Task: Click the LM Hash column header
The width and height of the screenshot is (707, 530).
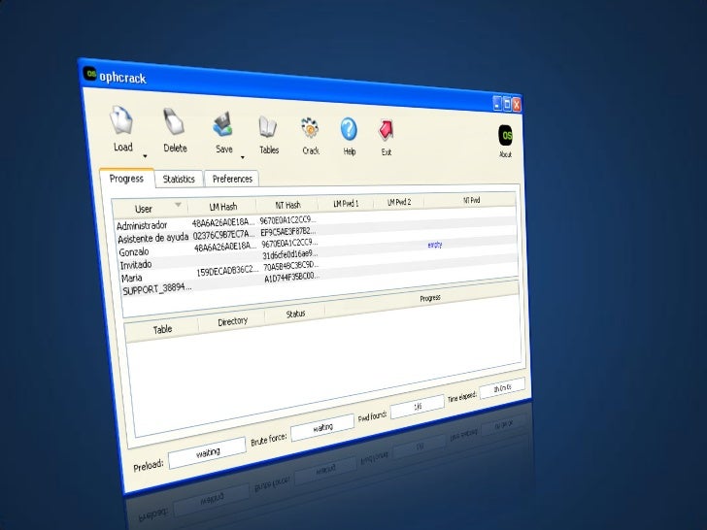Action: pos(222,206)
